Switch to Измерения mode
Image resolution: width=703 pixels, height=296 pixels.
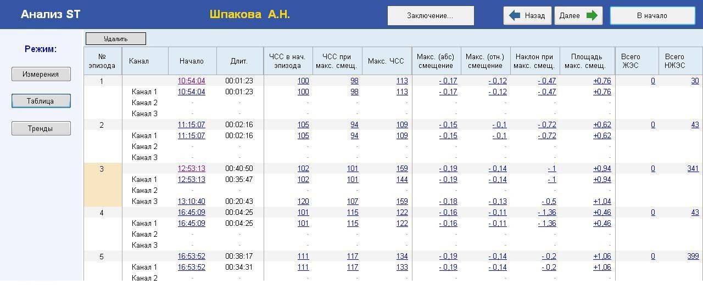41,75
